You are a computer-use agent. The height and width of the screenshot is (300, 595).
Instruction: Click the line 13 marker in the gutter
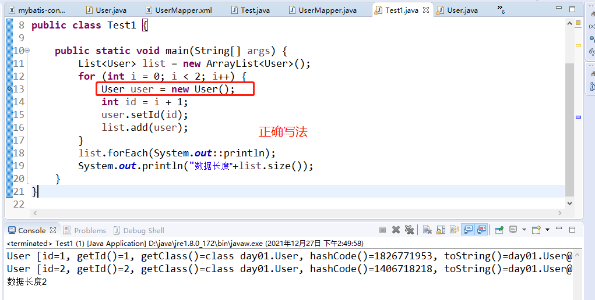click(x=9, y=88)
